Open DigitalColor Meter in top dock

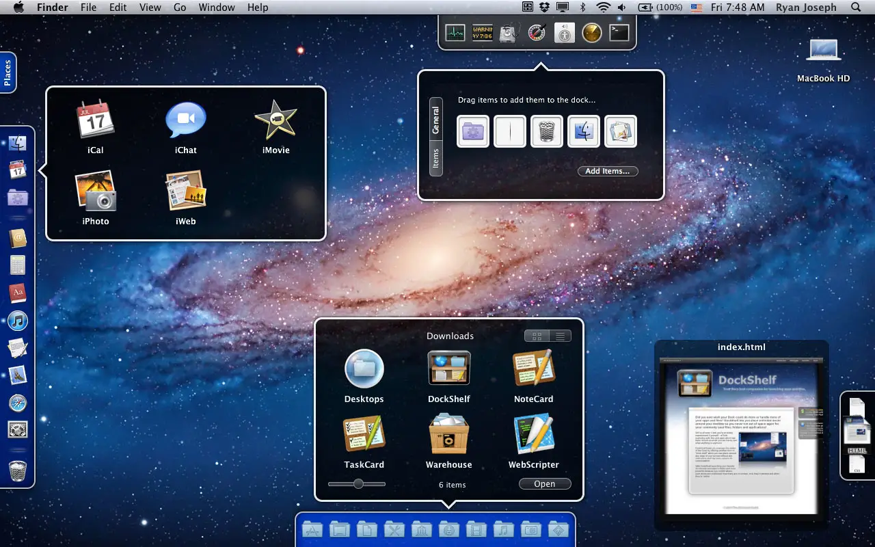(537, 32)
